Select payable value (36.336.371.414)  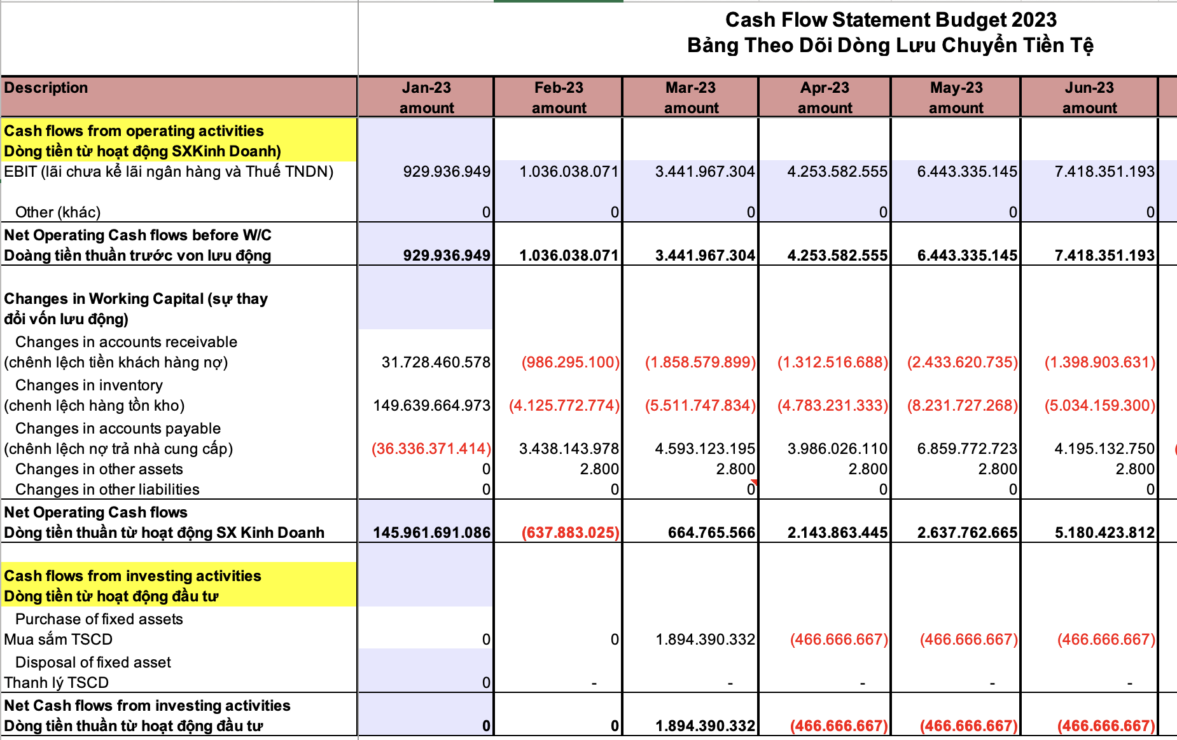point(431,449)
